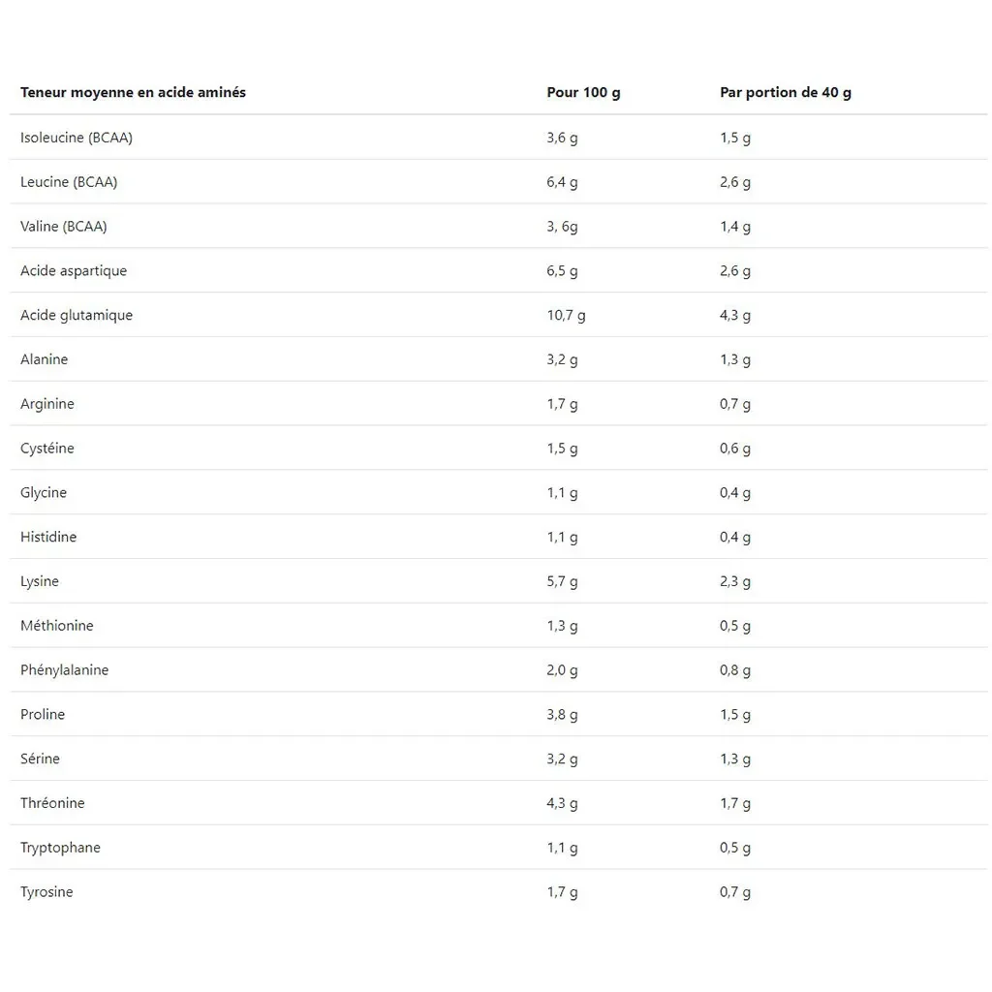The height and width of the screenshot is (992, 992).
Task: Click the Cystéine row label
Action: [46, 449]
